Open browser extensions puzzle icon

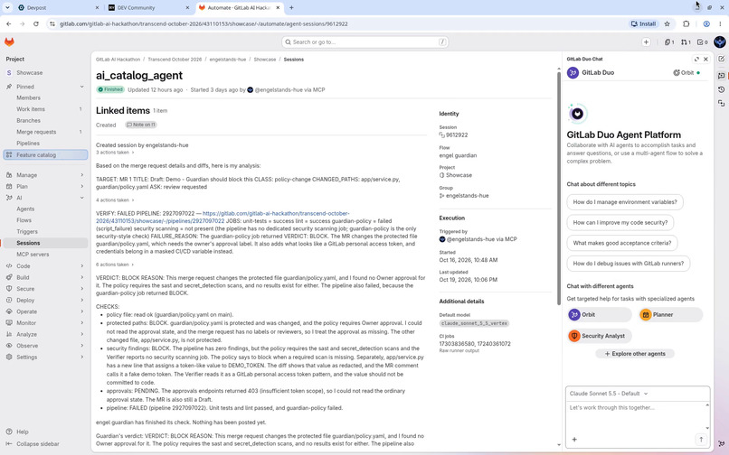(x=686, y=23)
